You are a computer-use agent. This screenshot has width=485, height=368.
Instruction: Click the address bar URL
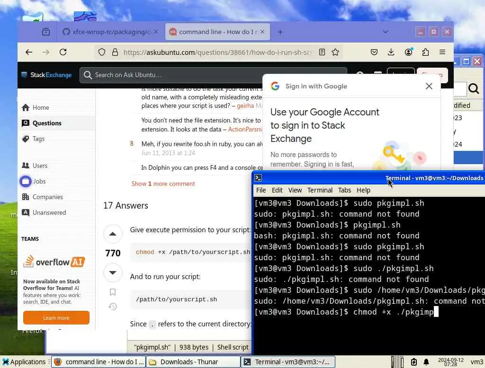click(218, 52)
